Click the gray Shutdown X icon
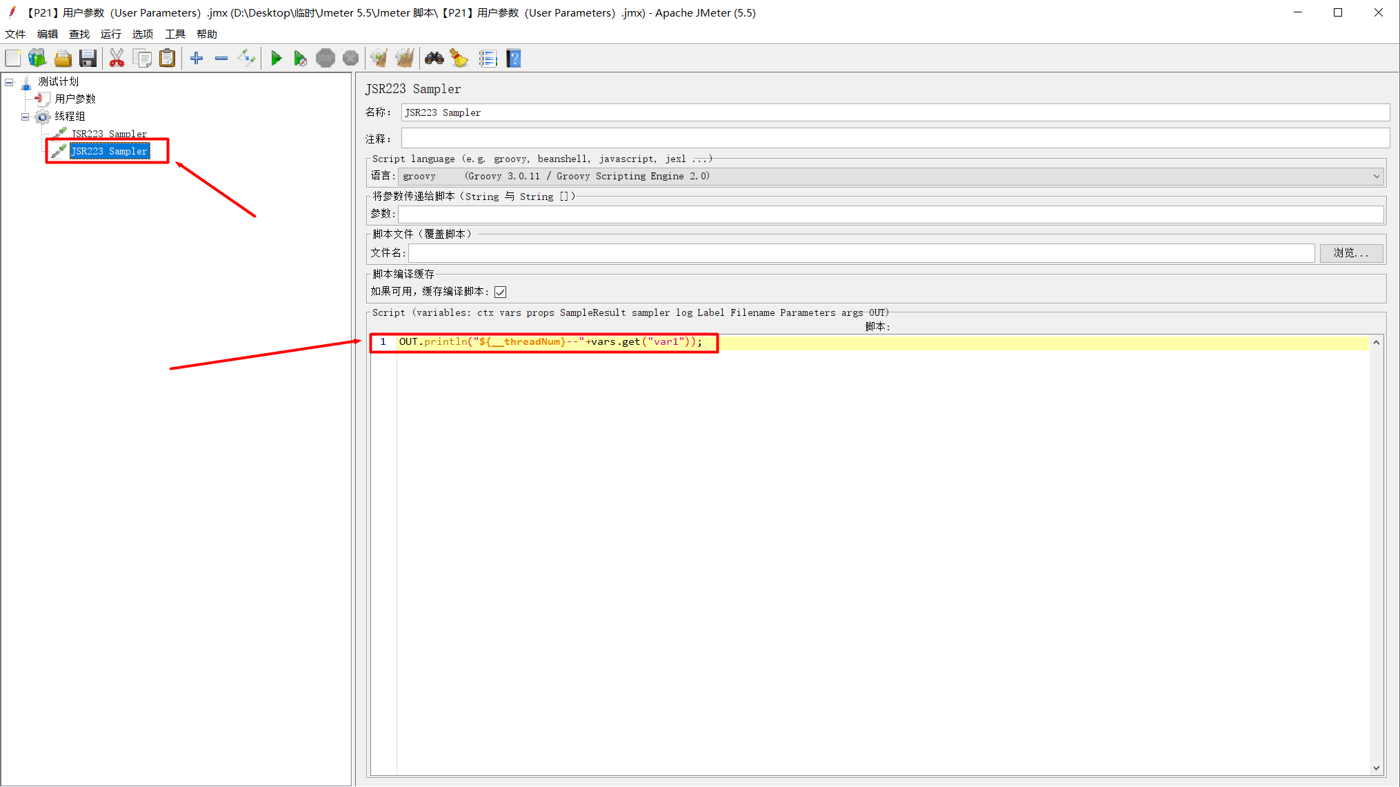Image resolution: width=1400 pixels, height=787 pixels. [350, 59]
